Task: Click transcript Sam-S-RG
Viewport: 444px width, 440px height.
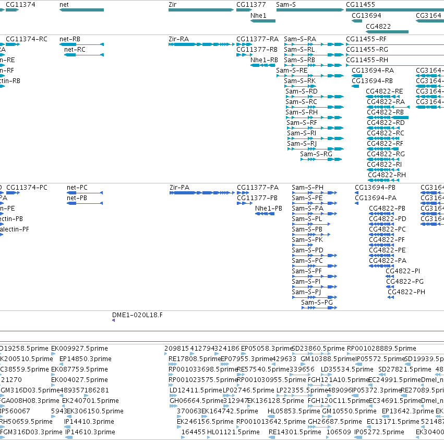Action: pyautogui.click(x=321, y=159)
